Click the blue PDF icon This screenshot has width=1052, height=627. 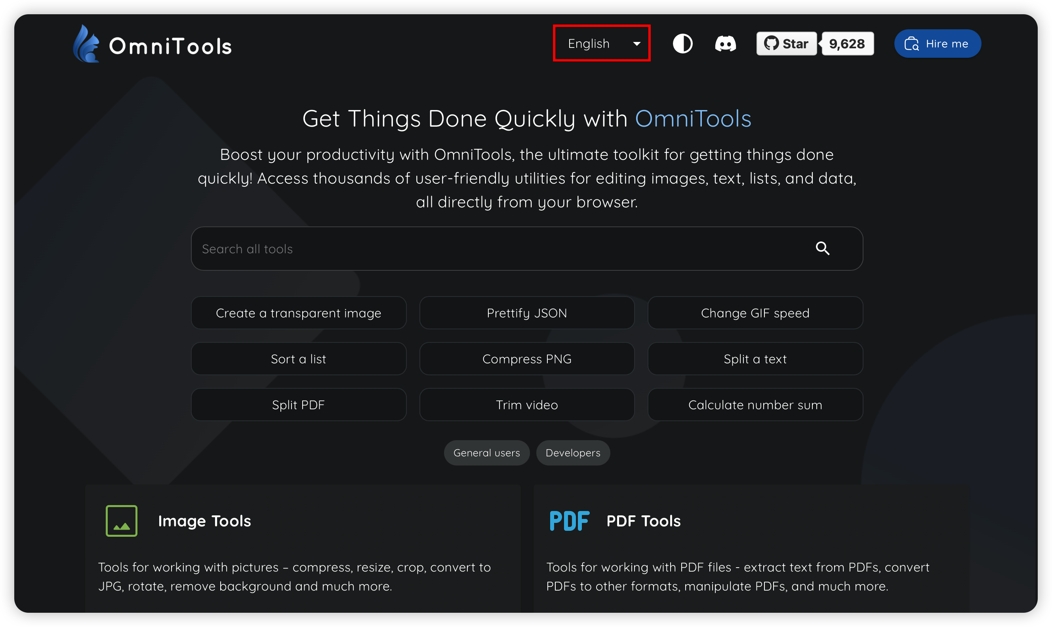click(x=569, y=521)
